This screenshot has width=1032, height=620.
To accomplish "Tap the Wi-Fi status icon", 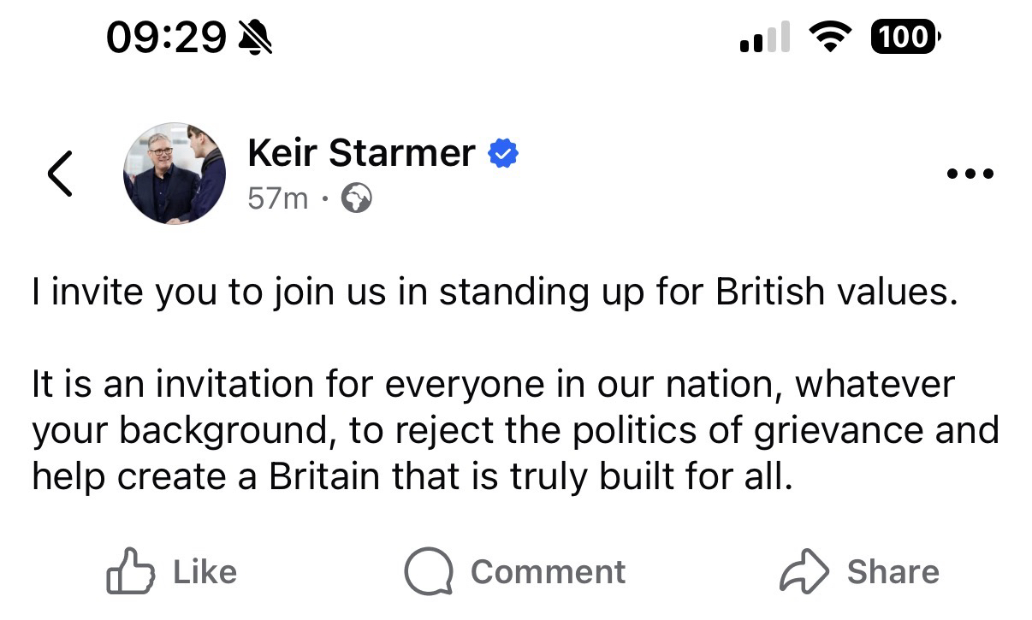I will tap(828, 38).
